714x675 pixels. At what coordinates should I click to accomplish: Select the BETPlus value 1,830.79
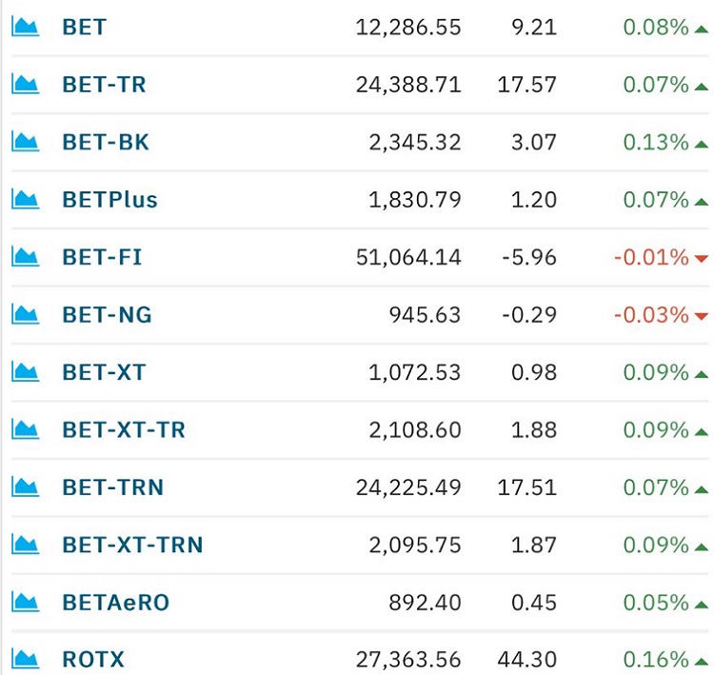pos(415,200)
